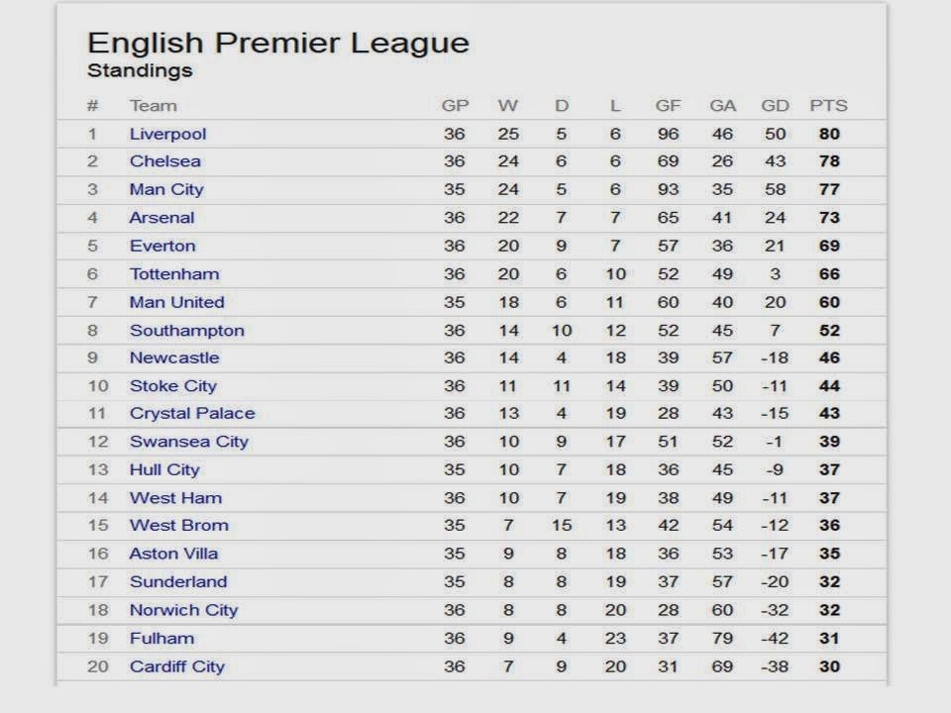This screenshot has height=713, width=951.
Task: Click on Everton in the table
Action: [x=162, y=246]
